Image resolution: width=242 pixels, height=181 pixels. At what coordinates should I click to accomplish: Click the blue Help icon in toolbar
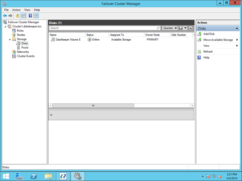coord(30,15)
